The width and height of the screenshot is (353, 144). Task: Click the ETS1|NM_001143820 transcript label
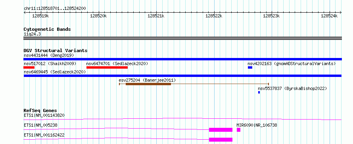(x=44, y=116)
